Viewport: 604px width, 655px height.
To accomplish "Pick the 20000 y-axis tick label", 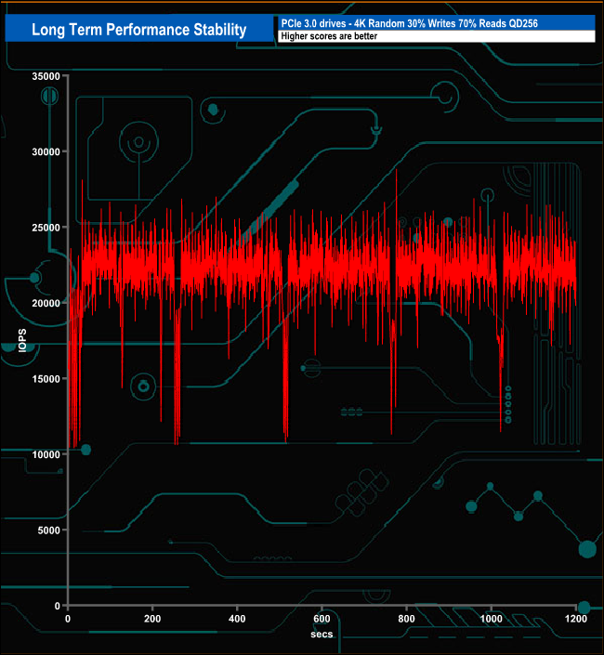I will [x=44, y=303].
